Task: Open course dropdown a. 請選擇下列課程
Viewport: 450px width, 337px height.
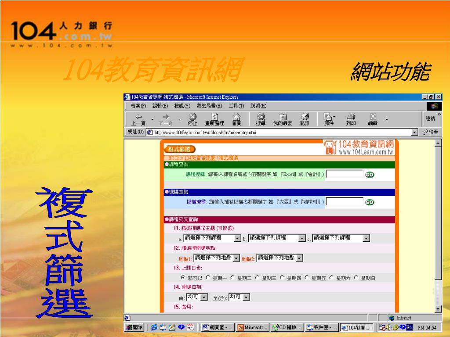Action: 212,238
